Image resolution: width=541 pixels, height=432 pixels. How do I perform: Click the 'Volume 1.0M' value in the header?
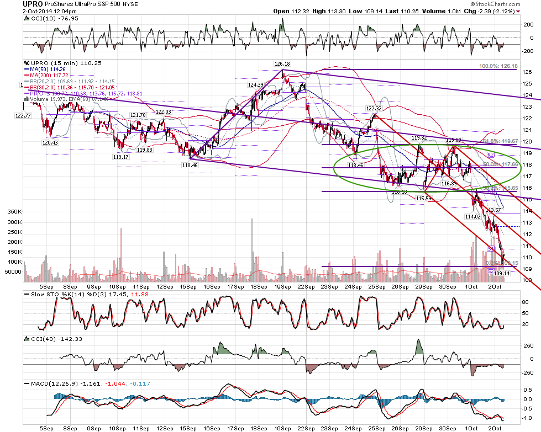pyautogui.click(x=442, y=12)
